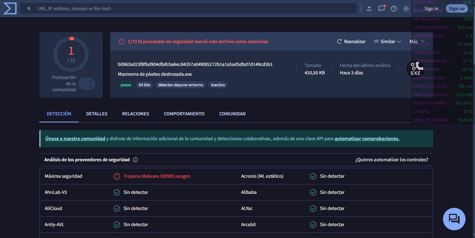Screen dimensions: 475x238
Task: Click the check icon in Antiy-AVL row
Action: [117, 224]
